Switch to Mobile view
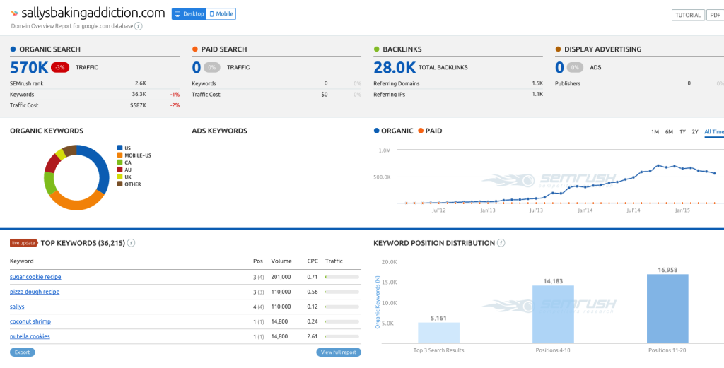 click(x=221, y=14)
